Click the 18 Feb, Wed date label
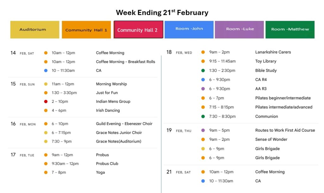 [x=179, y=52]
